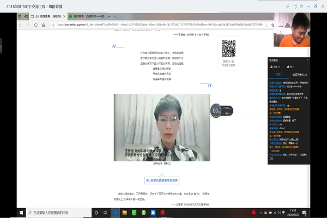Click the taskbar search box
The width and height of the screenshot is (327, 218).
pos(59,213)
